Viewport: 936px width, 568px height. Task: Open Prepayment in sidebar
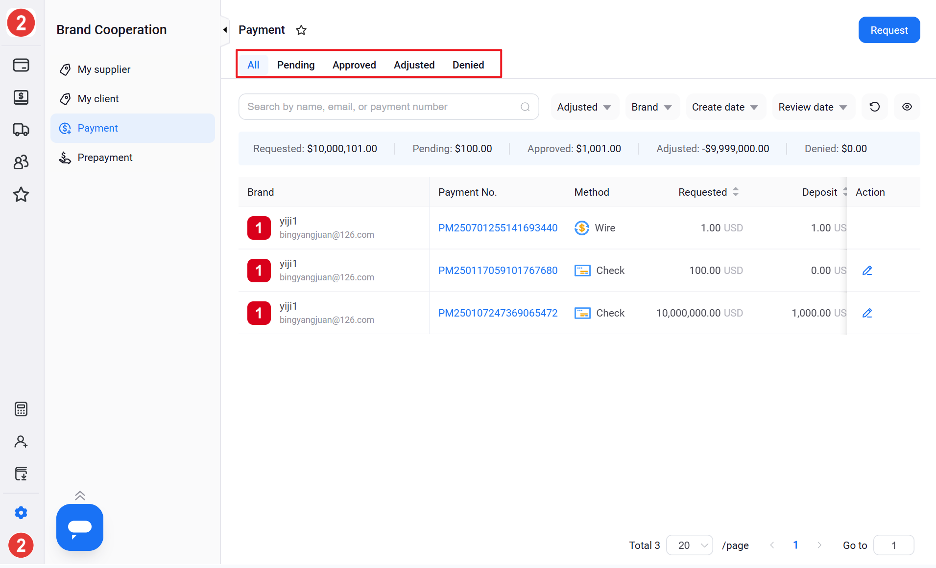click(132, 158)
